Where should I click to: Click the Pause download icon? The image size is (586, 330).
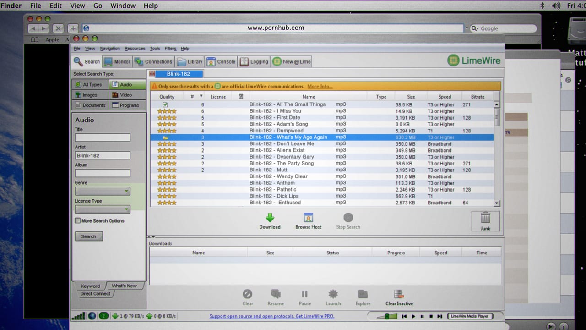click(x=304, y=294)
